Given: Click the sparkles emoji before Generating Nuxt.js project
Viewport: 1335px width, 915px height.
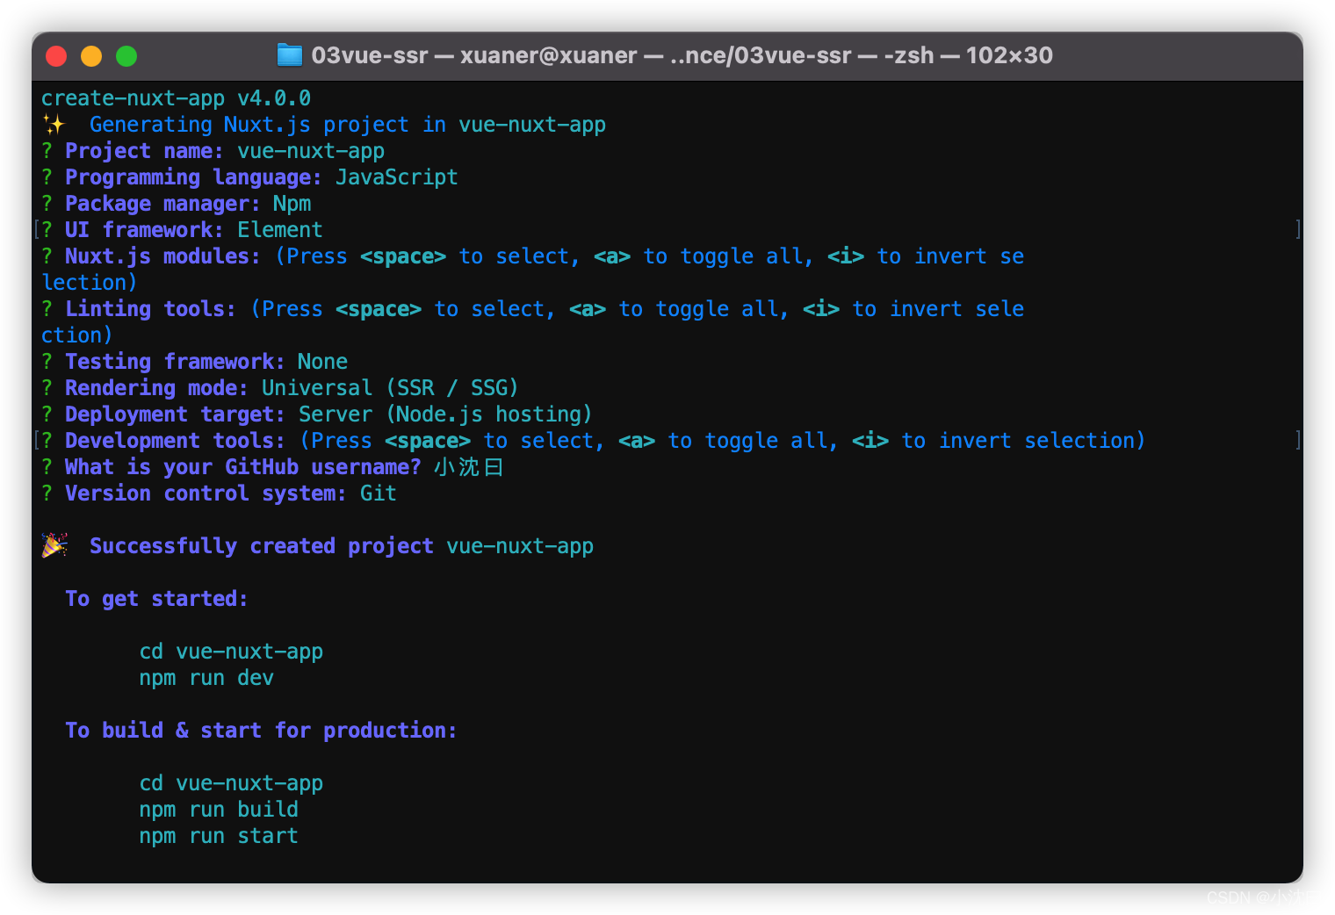Looking at the screenshot, I should (x=54, y=125).
